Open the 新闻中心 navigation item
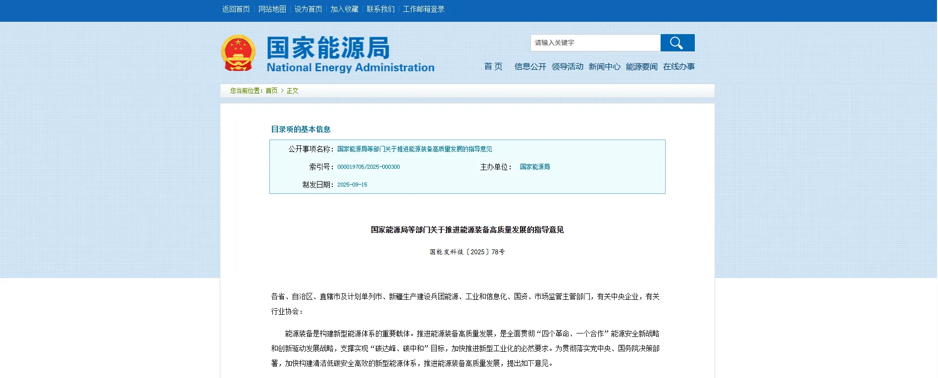 click(x=604, y=67)
